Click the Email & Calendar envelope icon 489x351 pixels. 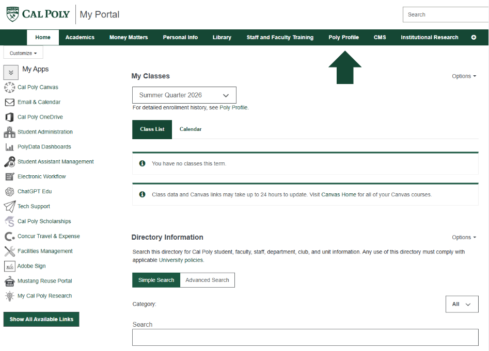[x=10, y=102]
